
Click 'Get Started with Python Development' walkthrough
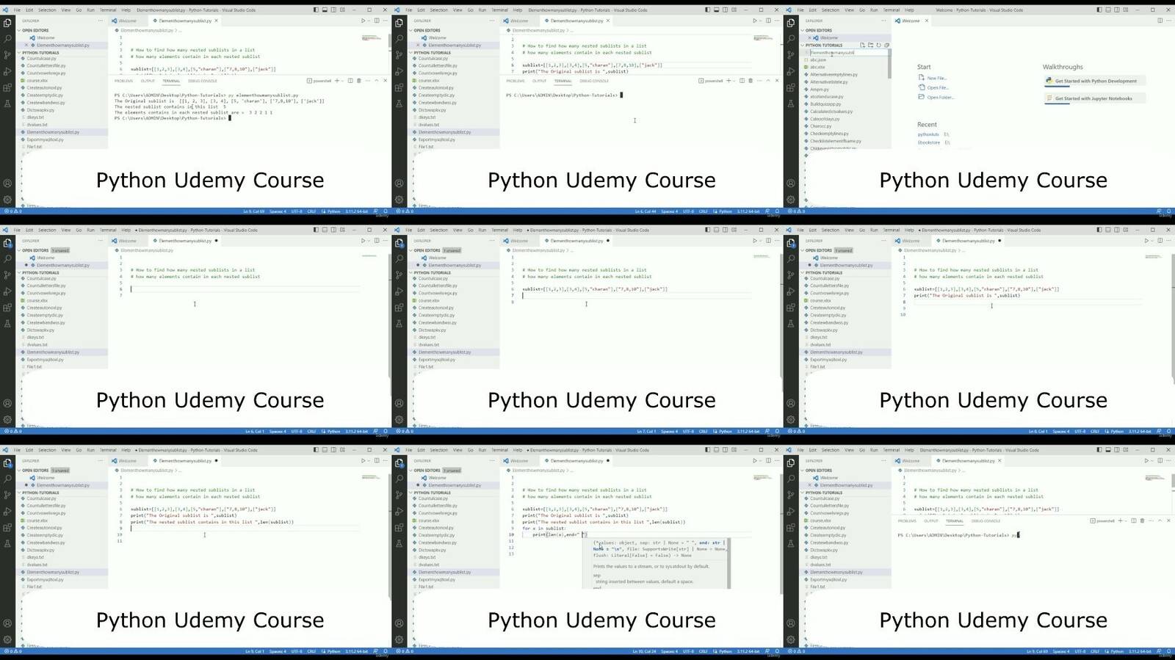1095,81
